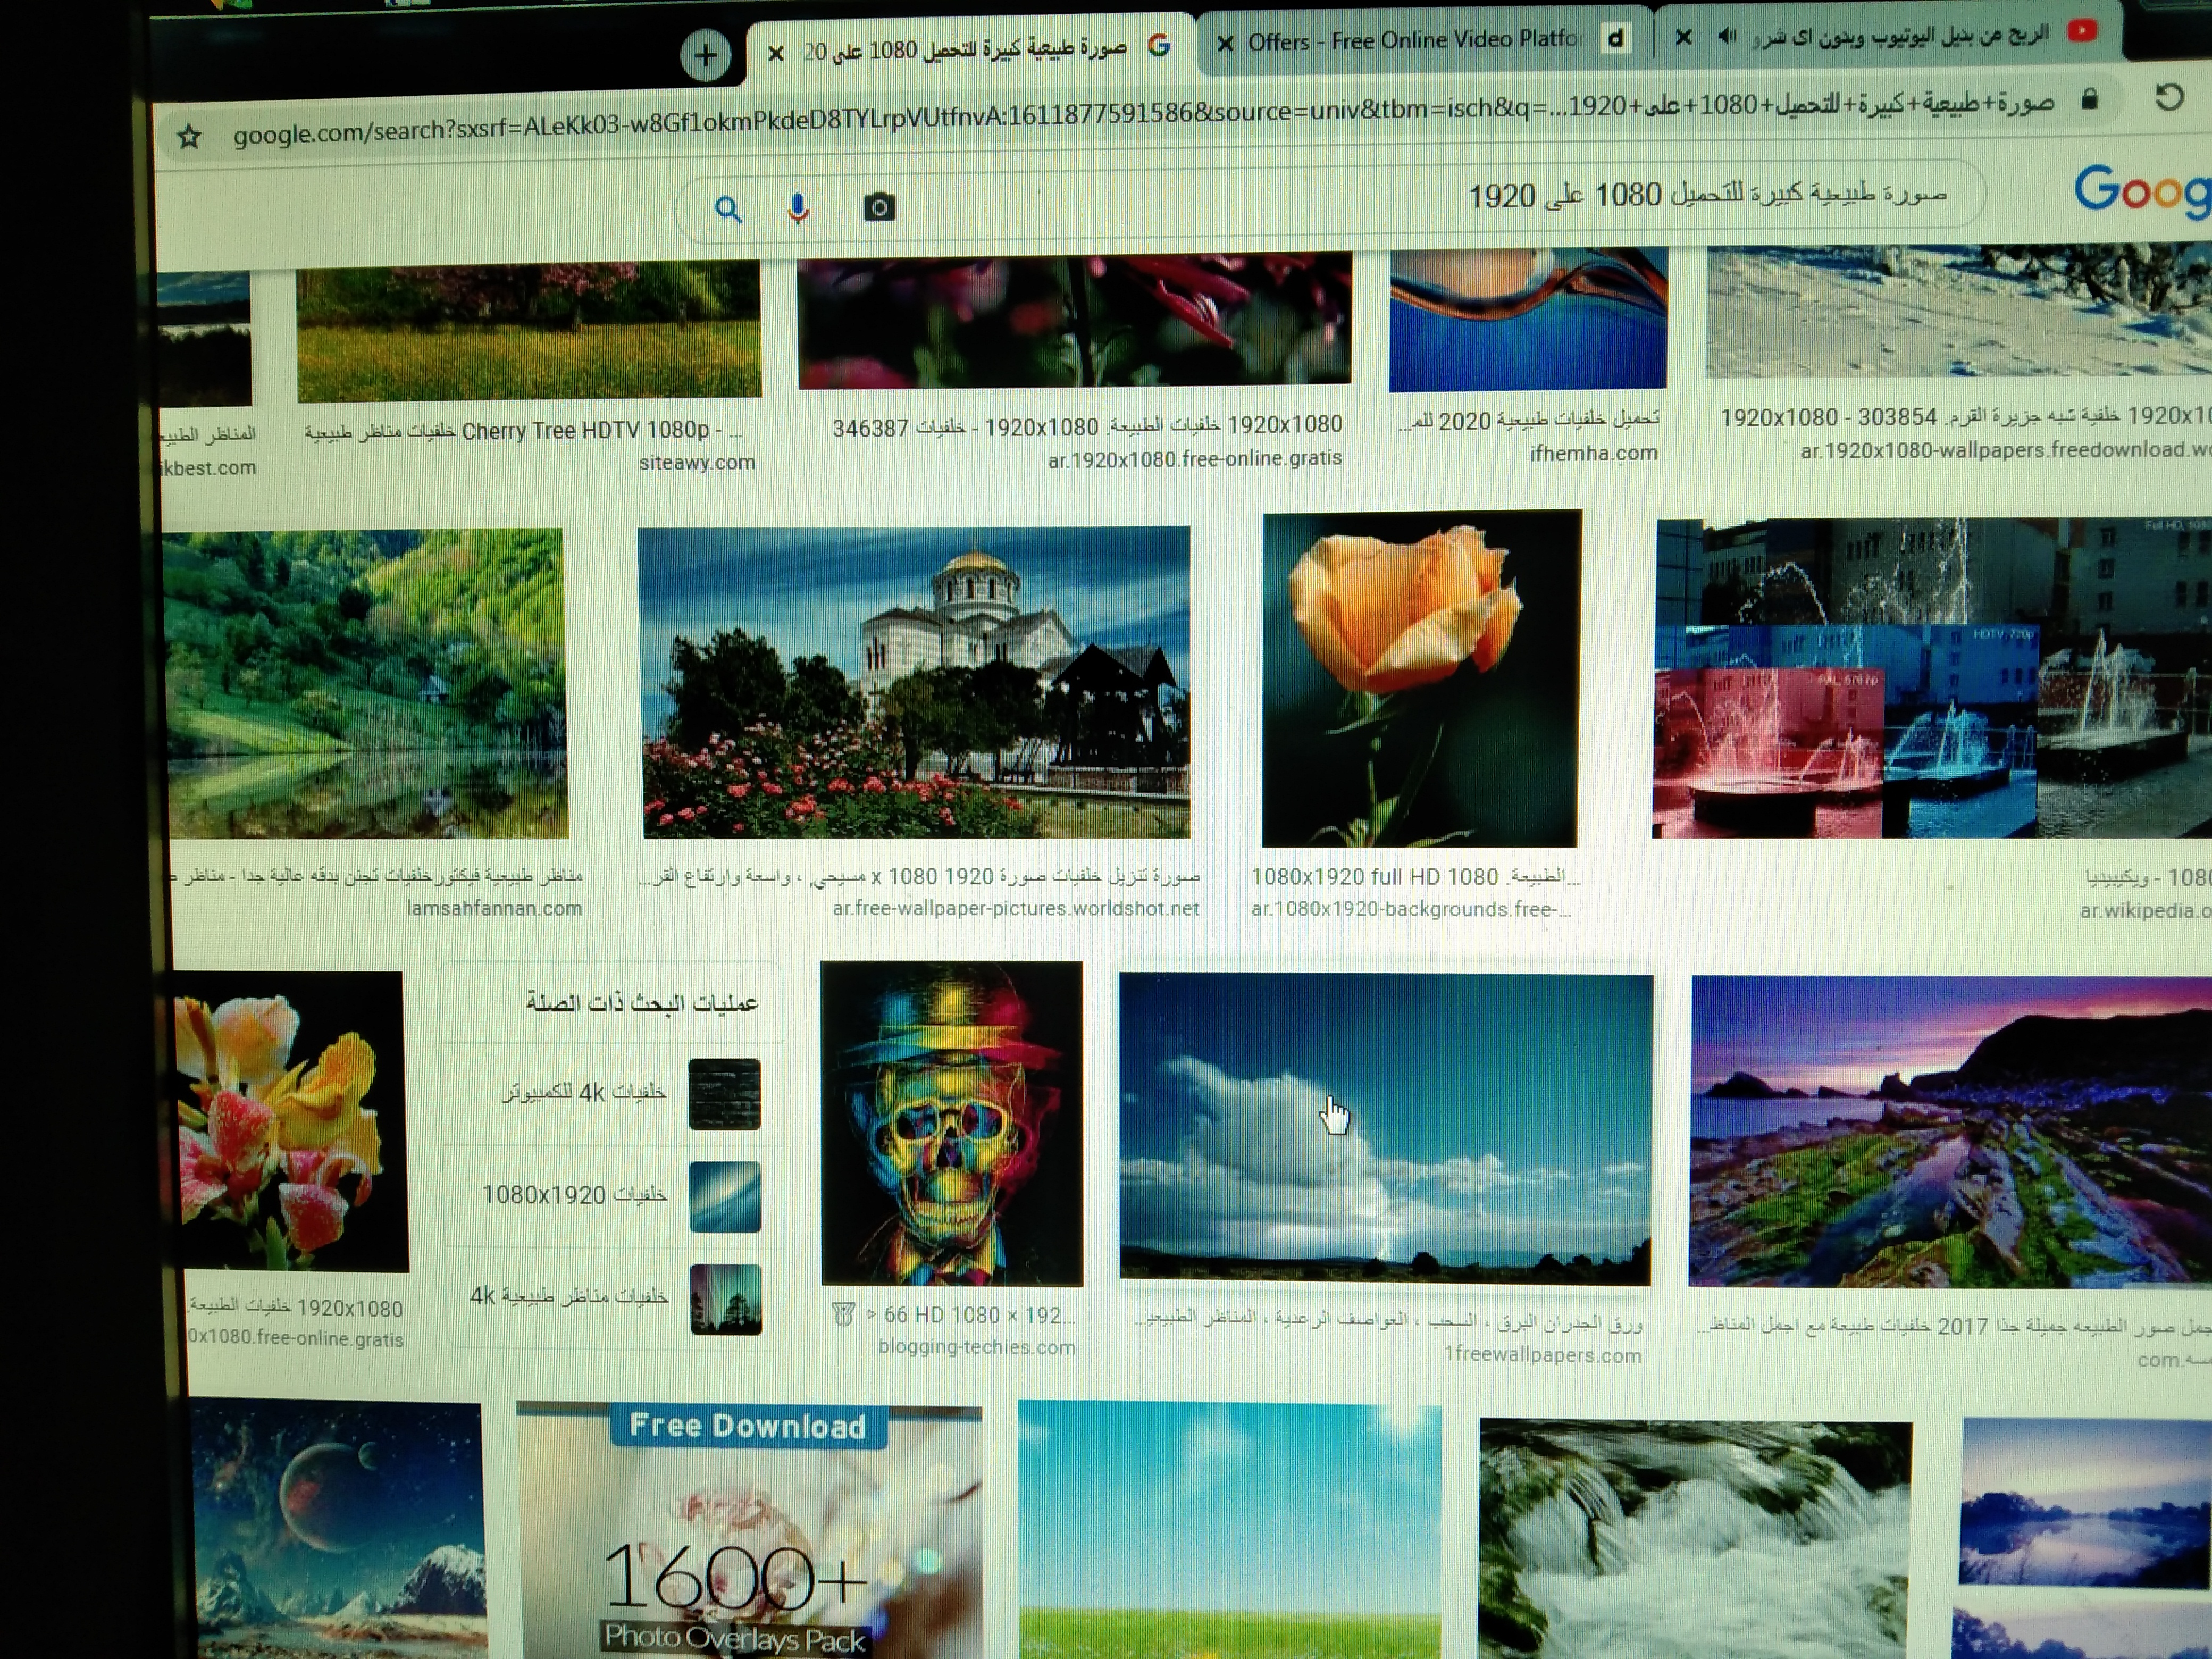Reload the page
This screenshot has width=2212, height=1659.
(2168, 98)
